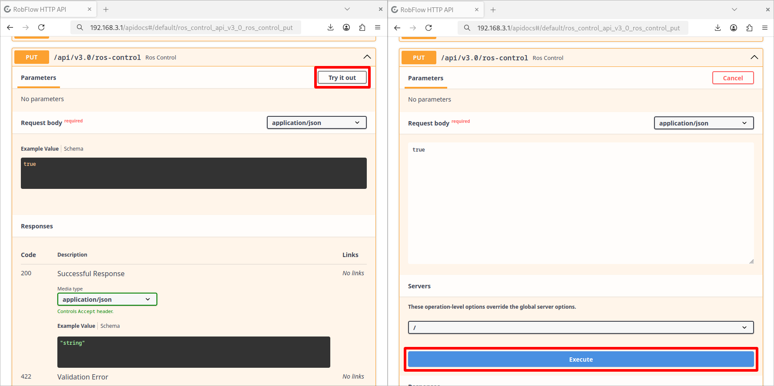Switch to response Schema tab under 200
The width and height of the screenshot is (774, 386).
pos(110,326)
